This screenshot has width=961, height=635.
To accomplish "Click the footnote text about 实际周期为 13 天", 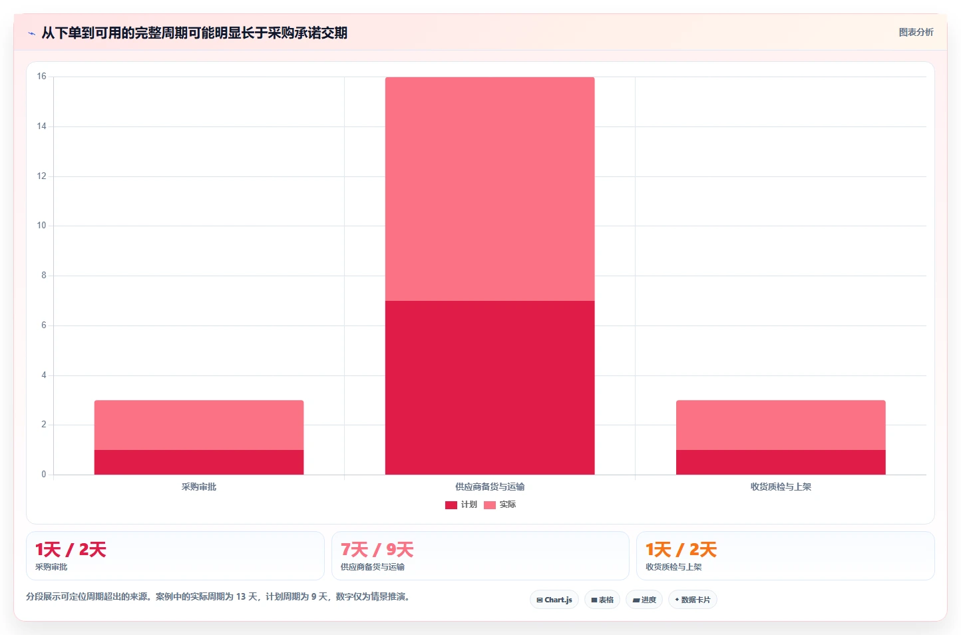I will click(220, 596).
